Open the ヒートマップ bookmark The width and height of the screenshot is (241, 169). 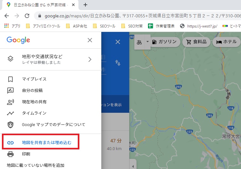[x=231, y=26]
